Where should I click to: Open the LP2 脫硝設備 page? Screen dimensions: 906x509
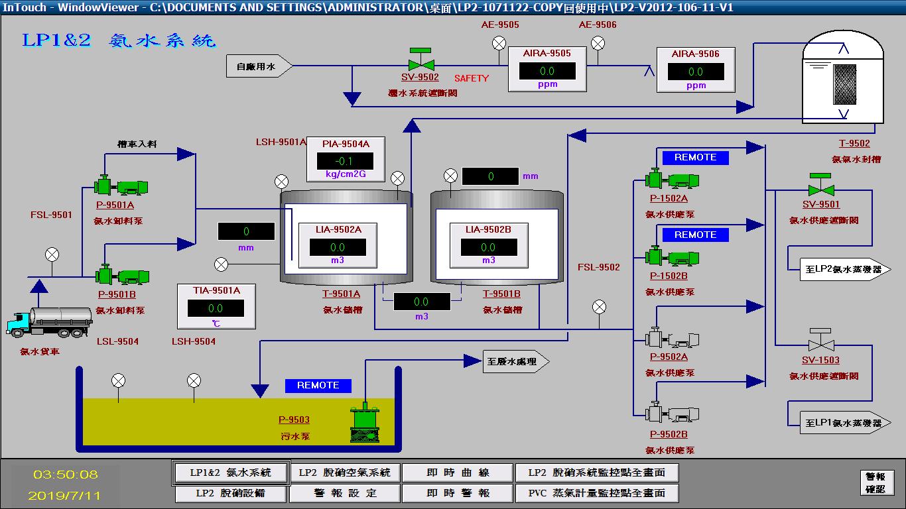click(230, 493)
